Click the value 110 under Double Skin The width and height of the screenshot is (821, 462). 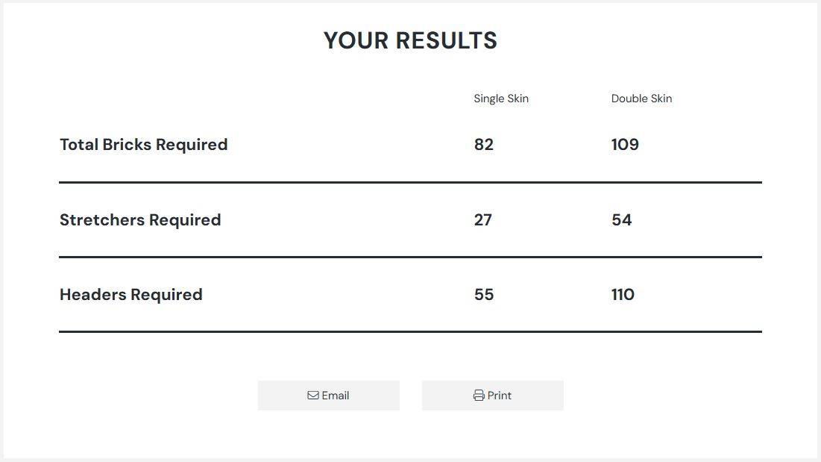(623, 294)
